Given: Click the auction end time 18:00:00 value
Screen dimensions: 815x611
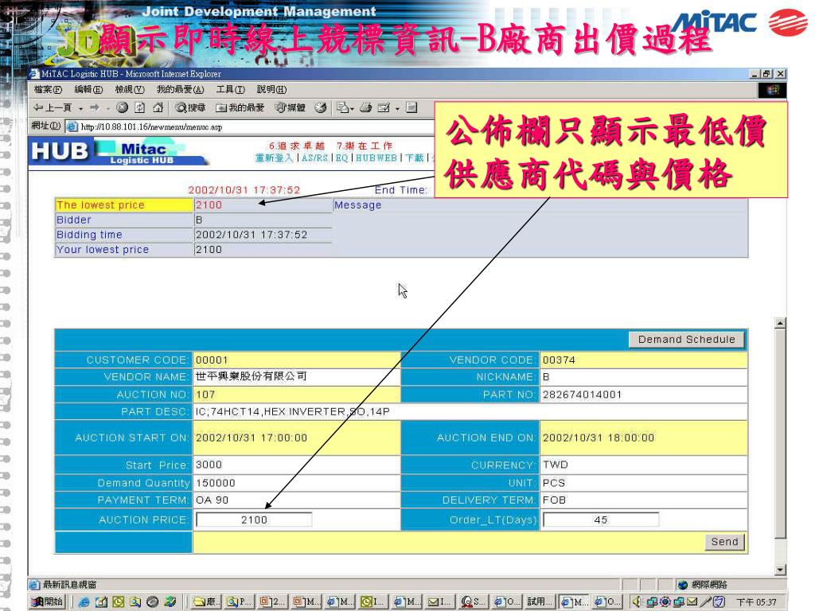Looking at the screenshot, I should pos(599,438).
